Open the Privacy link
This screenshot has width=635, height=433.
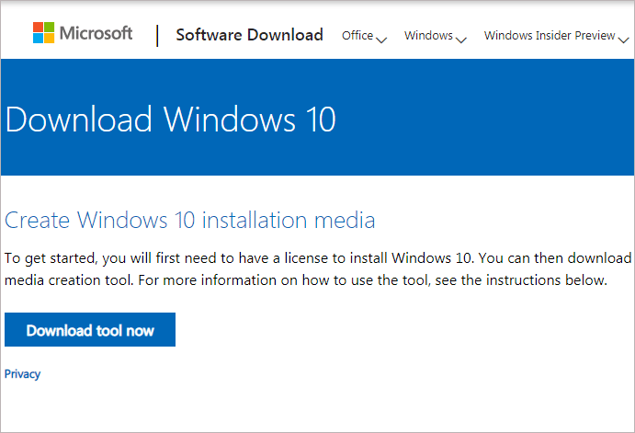coord(22,374)
